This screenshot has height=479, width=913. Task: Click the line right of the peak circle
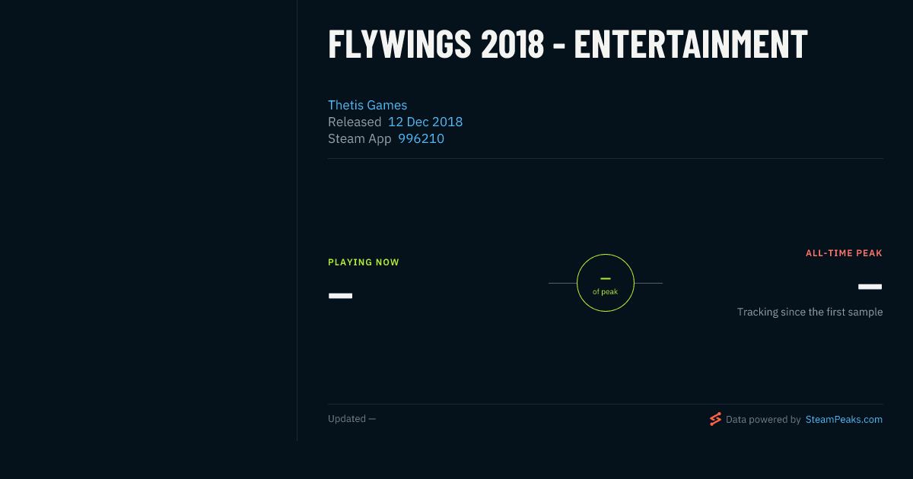pos(648,283)
